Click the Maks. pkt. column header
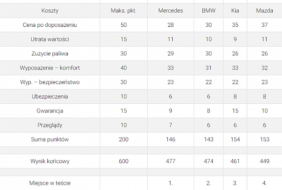Viewport: 282px width, 190px height. [123, 11]
